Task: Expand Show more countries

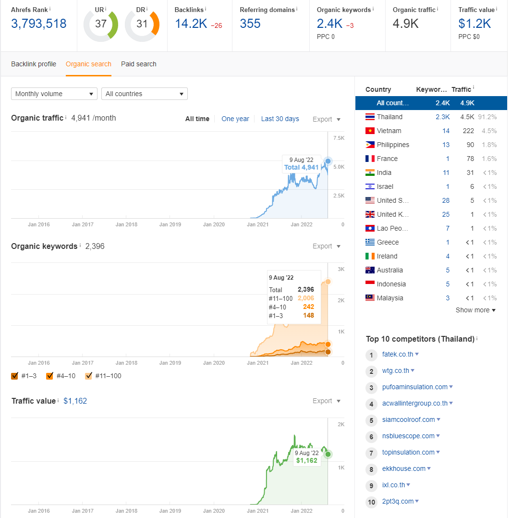Action: click(475, 310)
